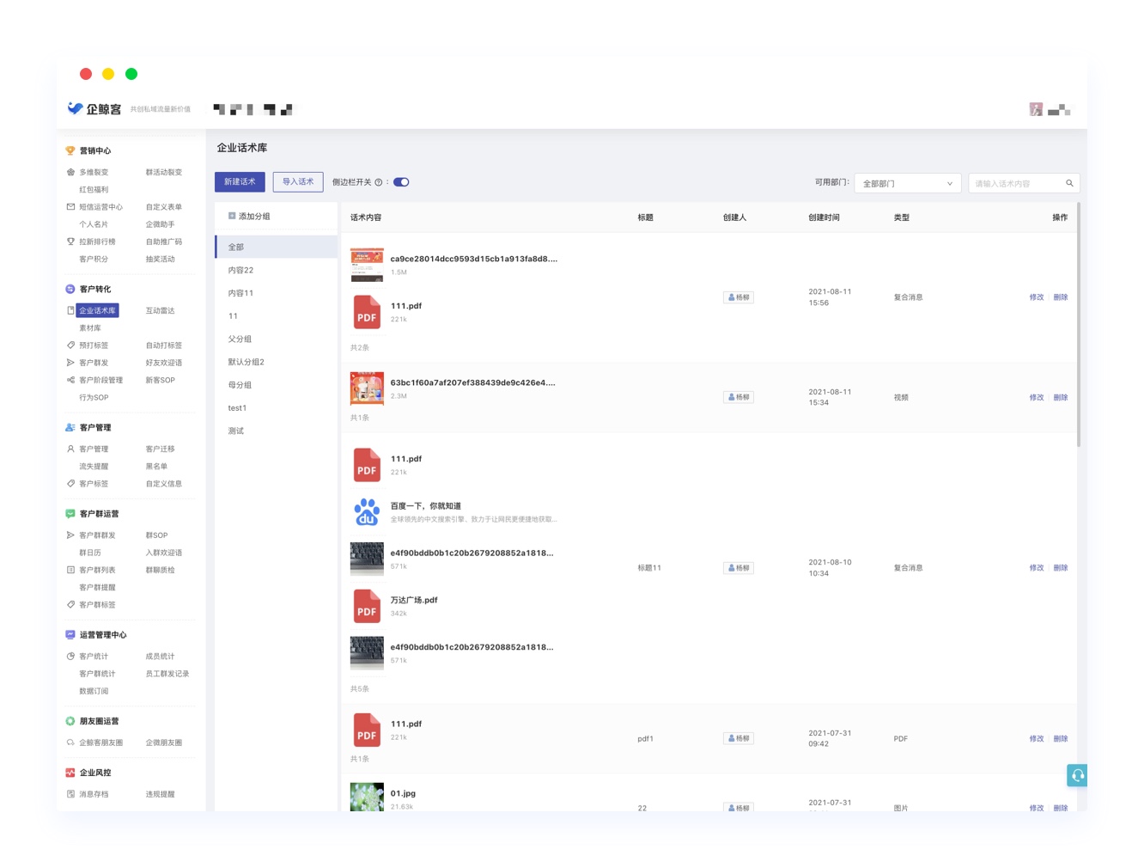Click the 导入话术 button
1144x868 pixels.
pyautogui.click(x=298, y=181)
